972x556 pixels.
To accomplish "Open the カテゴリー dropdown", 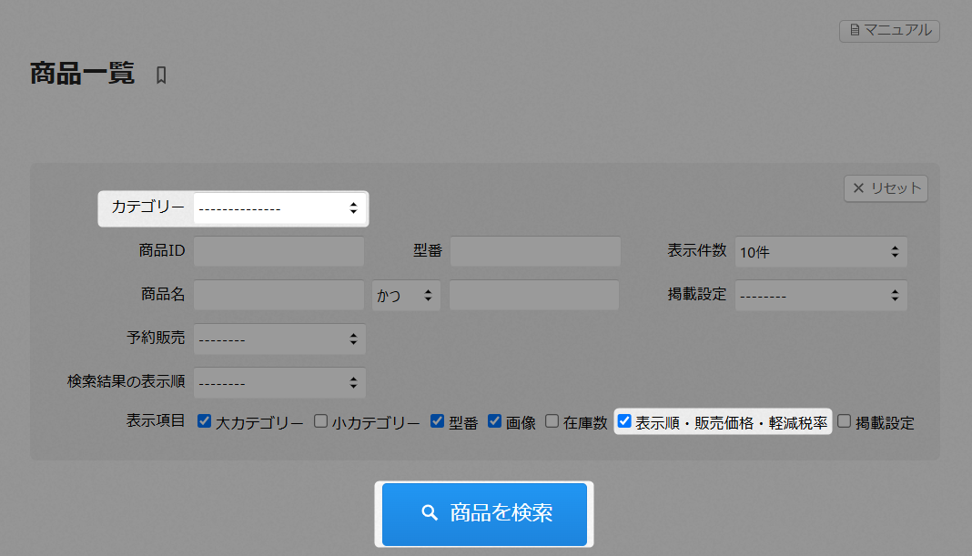I will coord(278,208).
